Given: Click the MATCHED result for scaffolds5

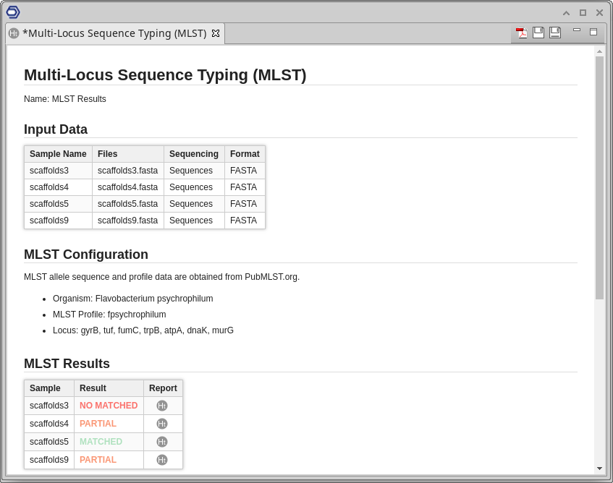Looking at the screenshot, I should click(x=101, y=442).
